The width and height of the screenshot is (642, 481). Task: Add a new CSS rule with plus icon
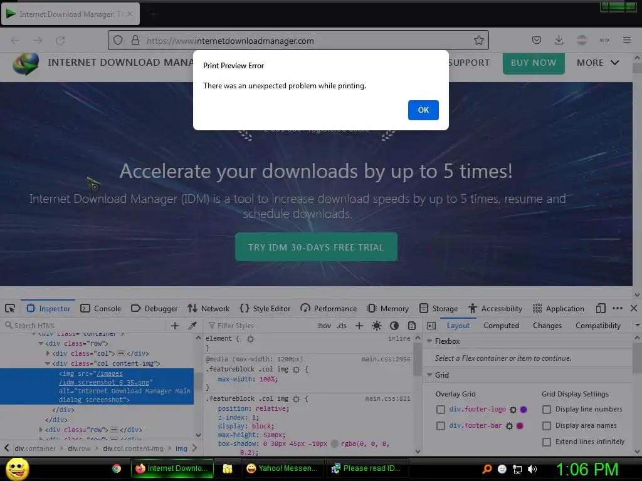pos(359,326)
